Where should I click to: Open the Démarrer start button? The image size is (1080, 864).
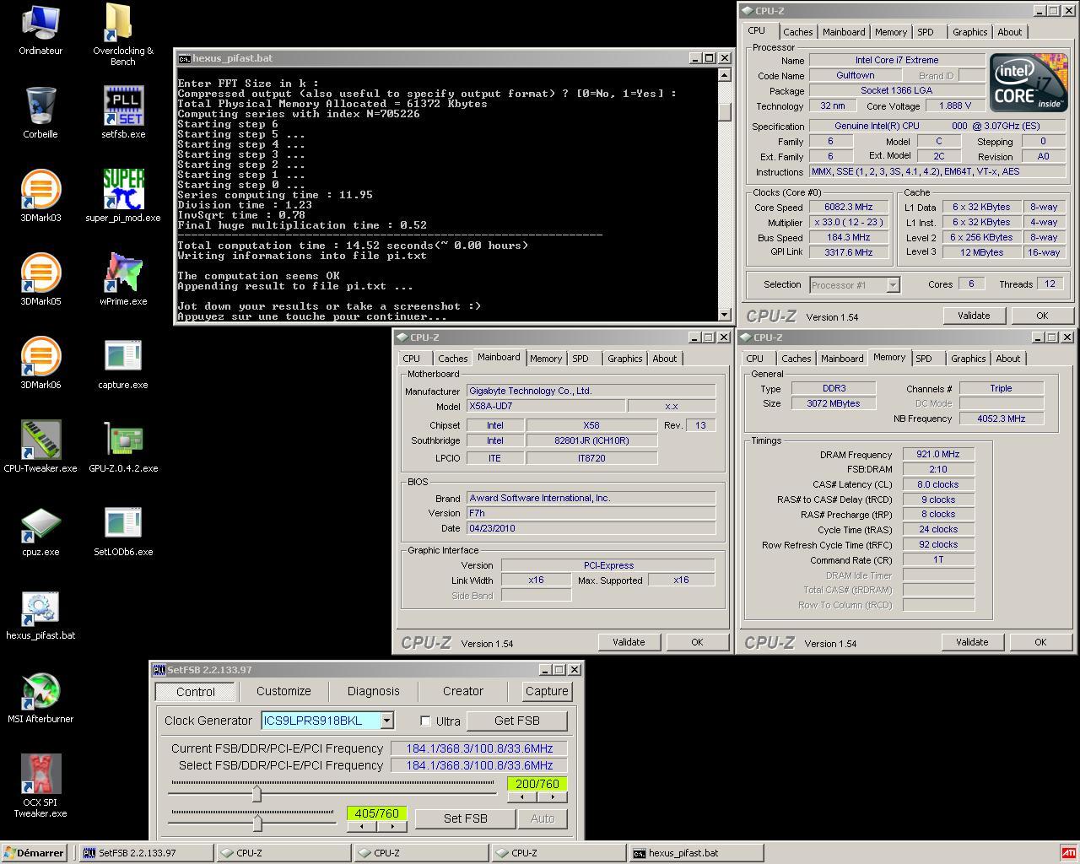[34, 853]
